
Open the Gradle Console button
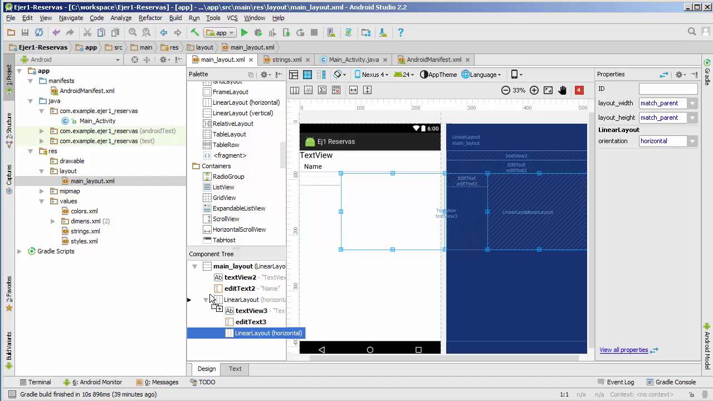[671, 382]
